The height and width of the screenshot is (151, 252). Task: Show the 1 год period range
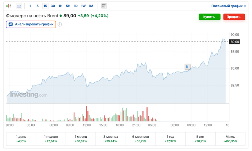click(x=171, y=139)
